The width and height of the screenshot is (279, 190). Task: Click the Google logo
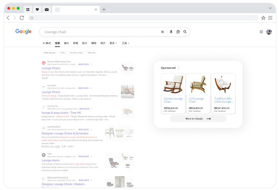pyautogui.click(x=23, y=31)
